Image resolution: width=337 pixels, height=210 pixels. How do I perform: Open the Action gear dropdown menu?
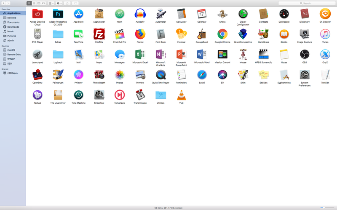(x=59, y=3)
